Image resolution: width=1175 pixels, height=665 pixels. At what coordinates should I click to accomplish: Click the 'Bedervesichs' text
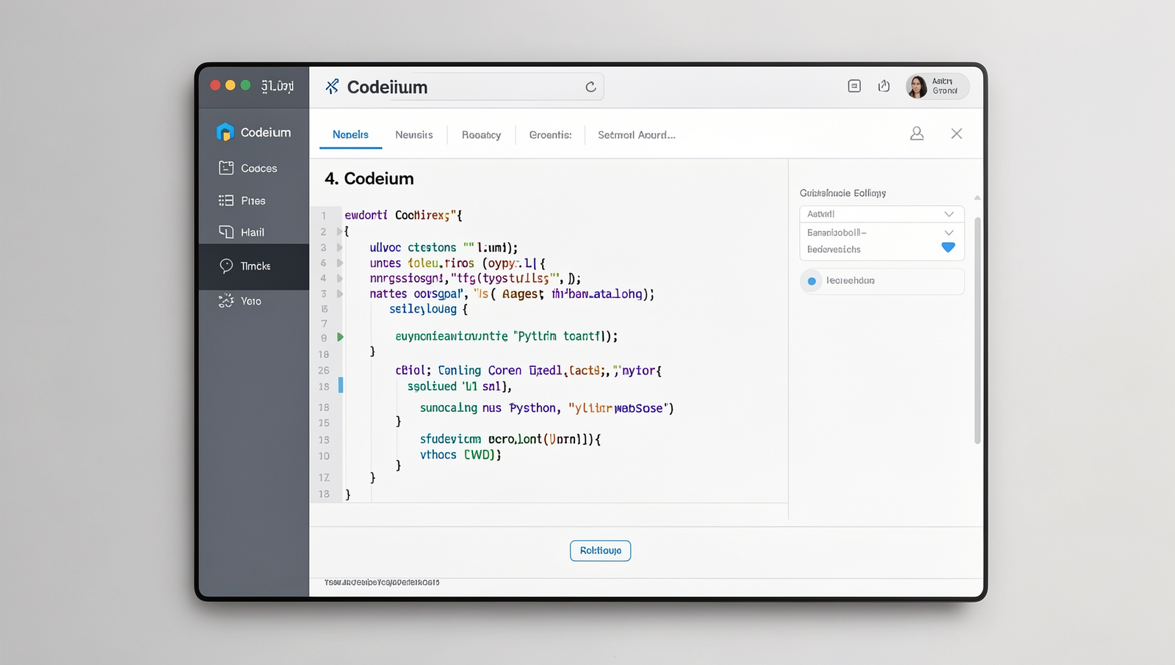[834, 250]
